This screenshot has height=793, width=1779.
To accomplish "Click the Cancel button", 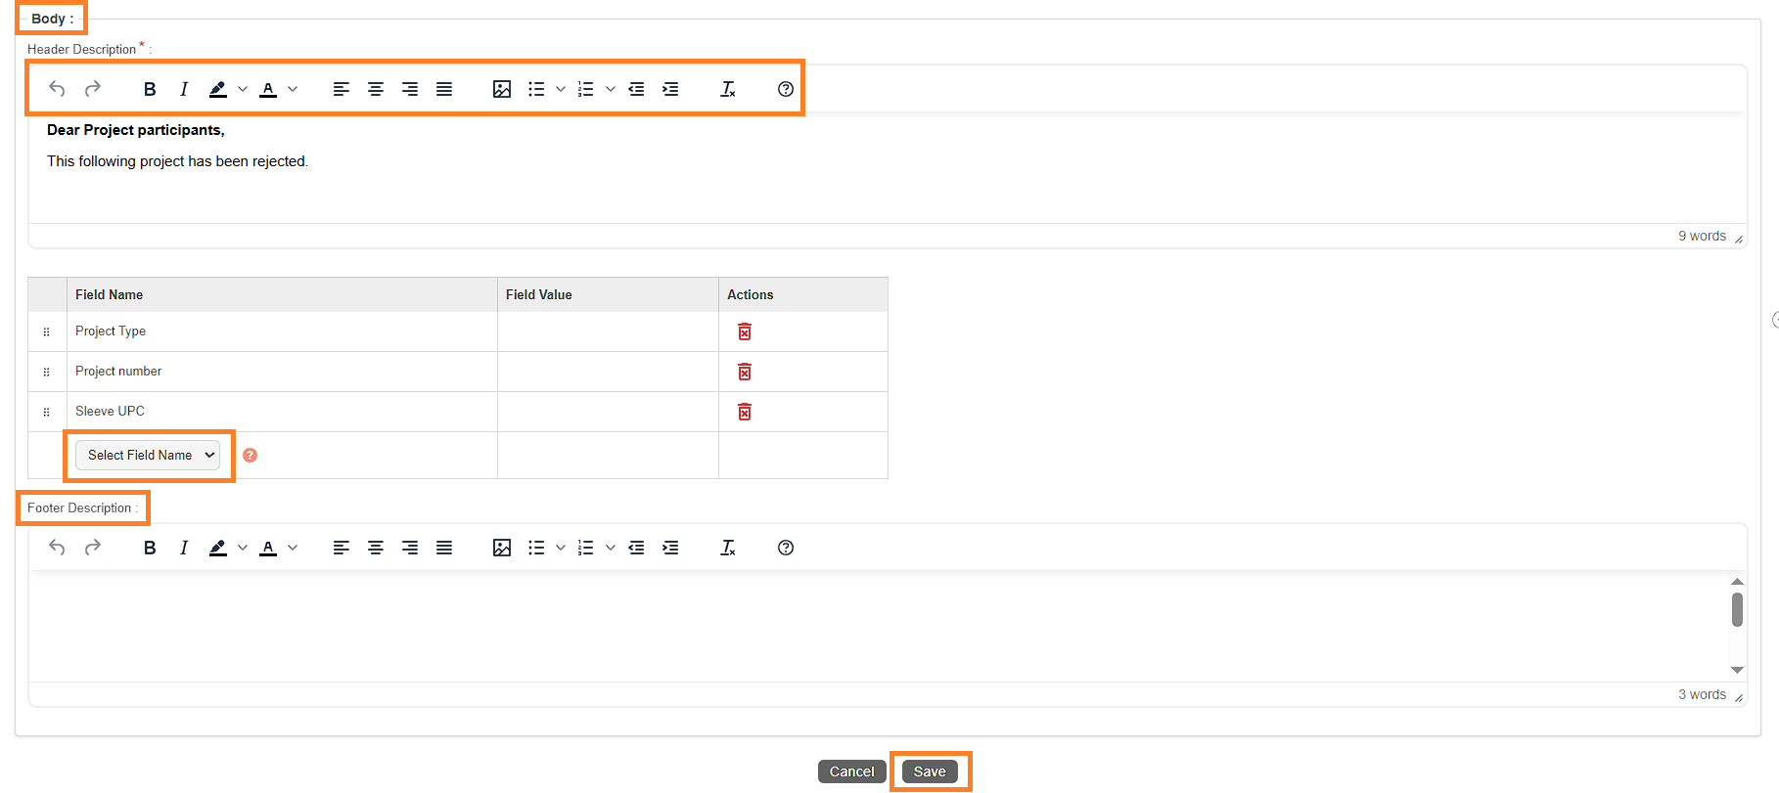I will click(x=851, y=771).
